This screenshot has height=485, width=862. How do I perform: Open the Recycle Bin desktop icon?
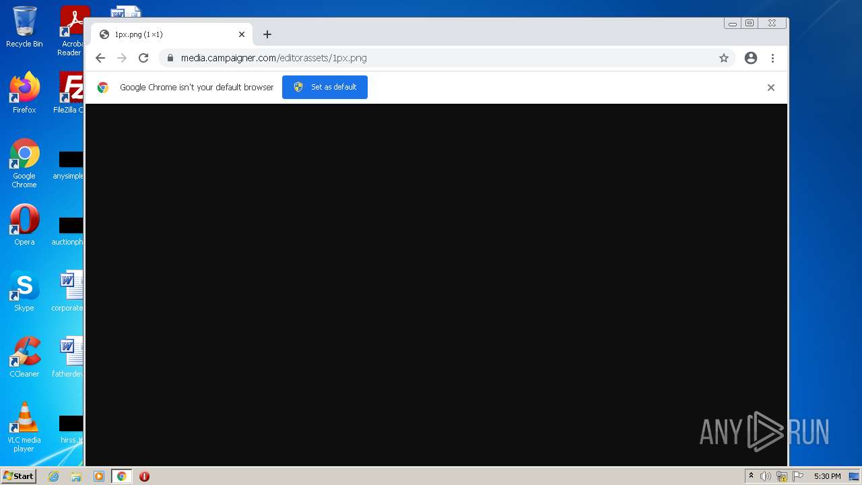click(x=24, y=27)
